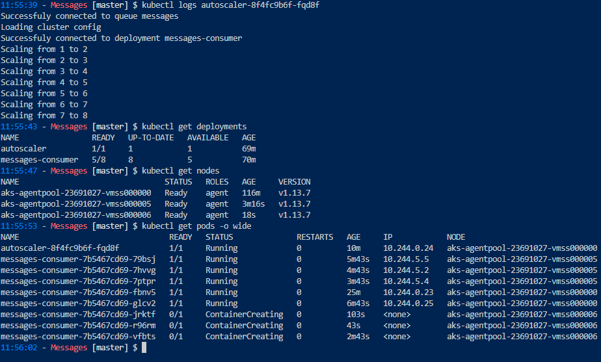The height and width of the screenshot is (362, 601).
Task: Click 'Successfuly connected to deployment messages-consumer' line
Action: click(x=121, y=38)
